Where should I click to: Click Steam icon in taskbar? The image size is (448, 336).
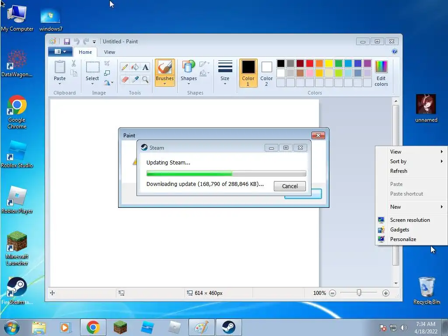(x=228, y=327)
